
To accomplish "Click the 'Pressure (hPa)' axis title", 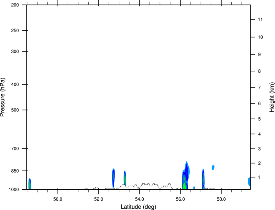I will pyautogui.click(x=3, y=97).
